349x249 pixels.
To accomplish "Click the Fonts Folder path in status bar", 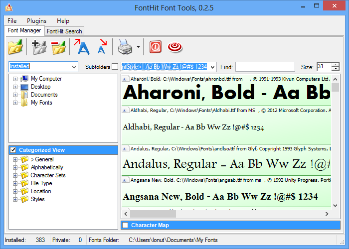I will click(x=173, y=240).
